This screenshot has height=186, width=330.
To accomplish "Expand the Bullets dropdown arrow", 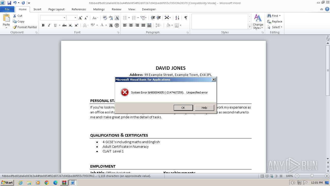I will (x=129, y=18).
